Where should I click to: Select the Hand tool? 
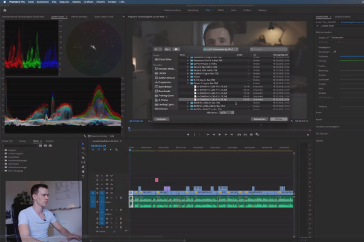83,172
